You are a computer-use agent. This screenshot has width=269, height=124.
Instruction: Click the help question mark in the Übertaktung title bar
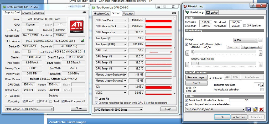(253, 6)
